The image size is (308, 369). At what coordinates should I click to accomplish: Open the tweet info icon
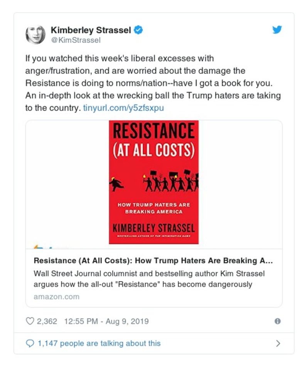click(277, 321)
